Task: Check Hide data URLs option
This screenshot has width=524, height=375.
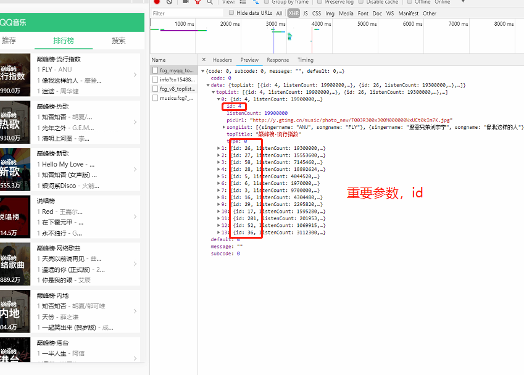Action: click(x=231, y=13)
